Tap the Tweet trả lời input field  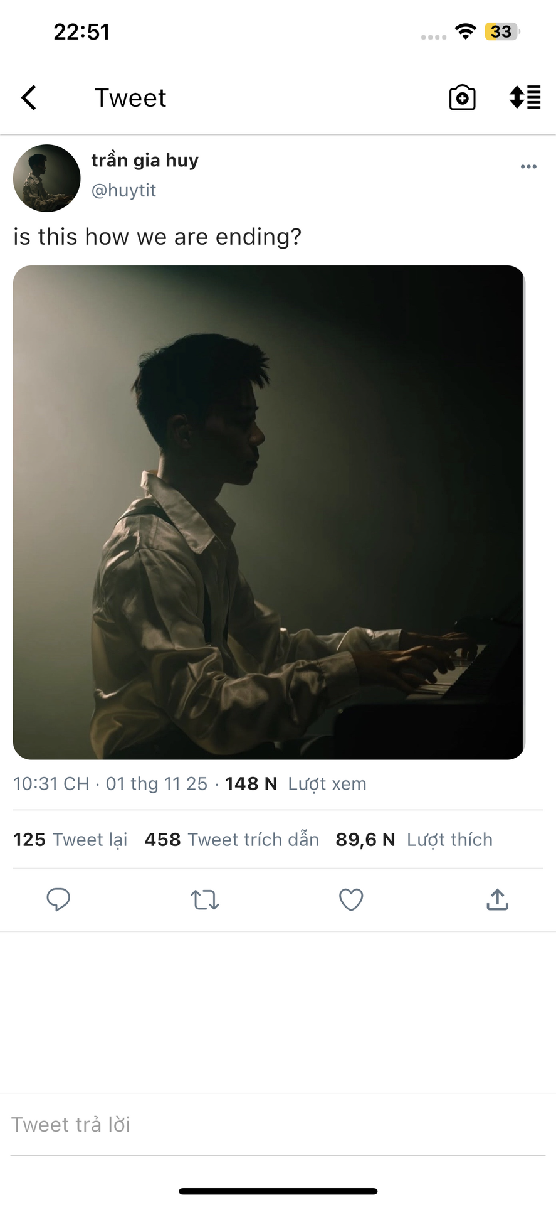pos(276,1125)
